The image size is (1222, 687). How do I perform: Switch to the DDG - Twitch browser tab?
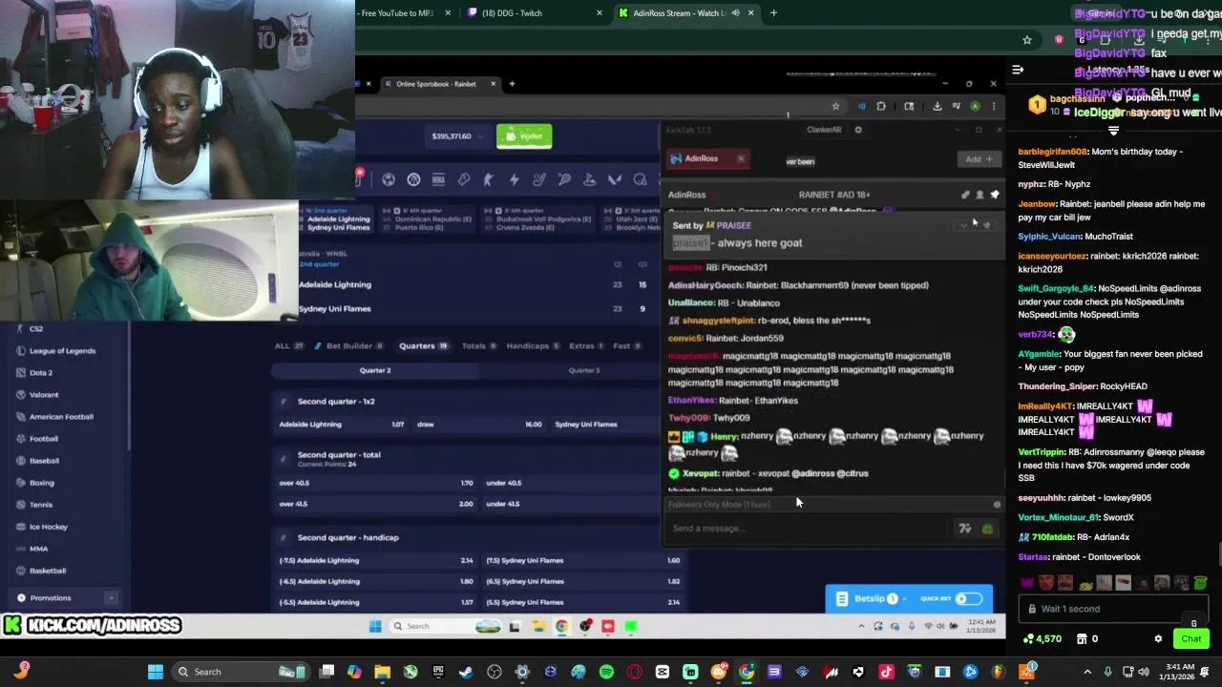click(535, 13)
